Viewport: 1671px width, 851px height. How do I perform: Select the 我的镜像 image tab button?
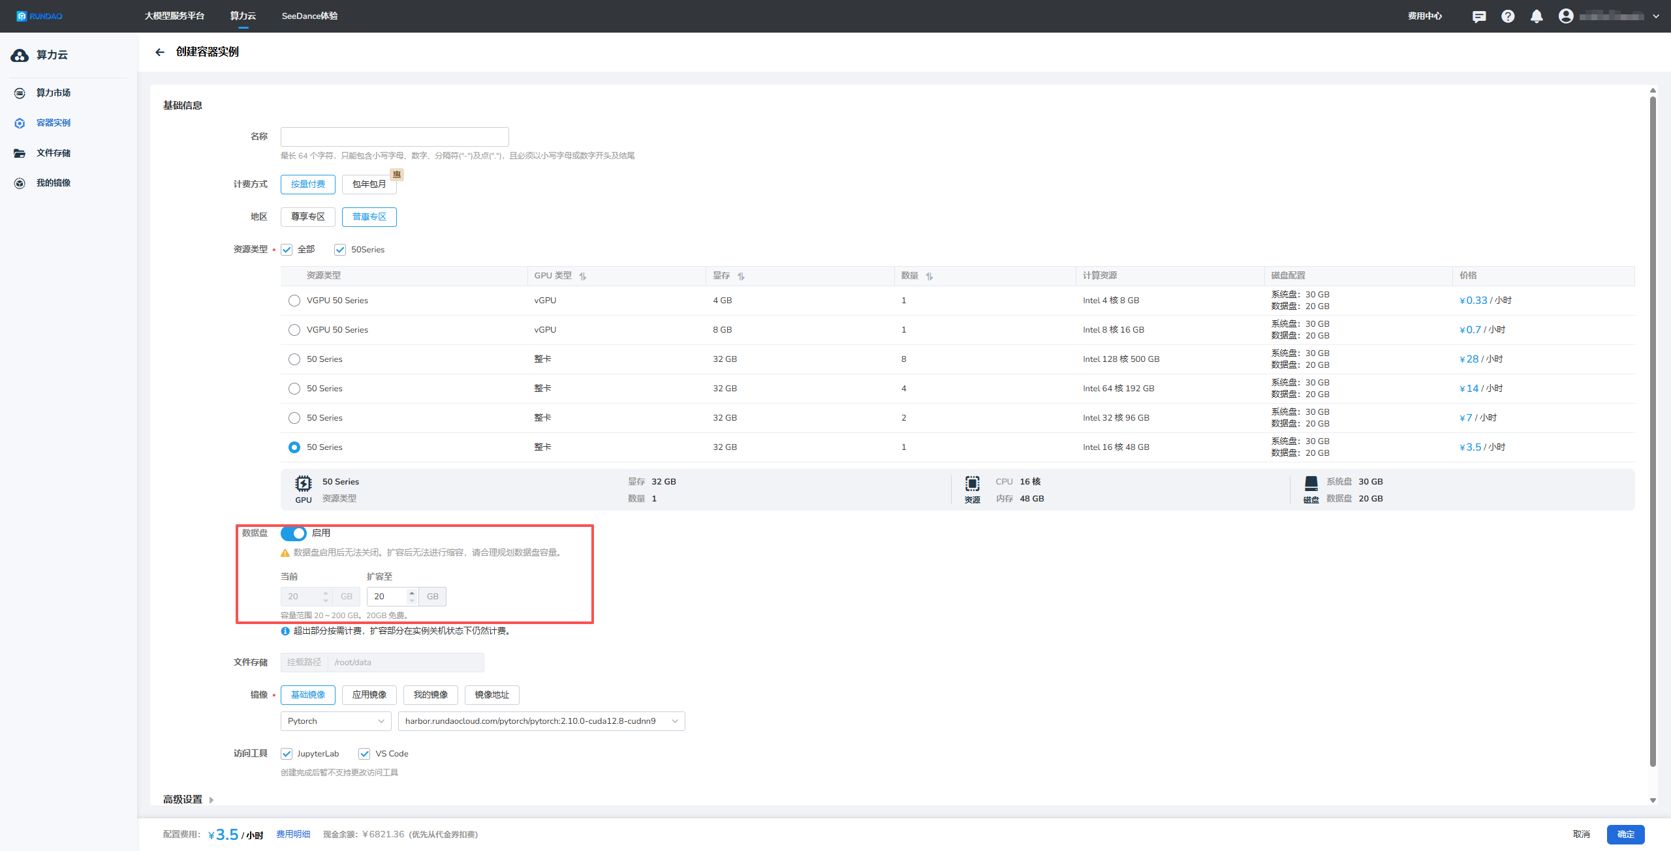tap(431, 695)
